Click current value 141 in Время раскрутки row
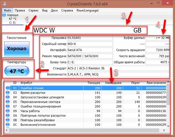 (97, 93)
